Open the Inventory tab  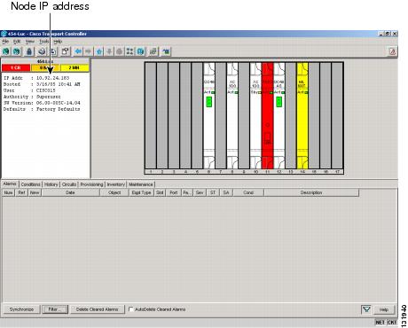tap(115, 184)
